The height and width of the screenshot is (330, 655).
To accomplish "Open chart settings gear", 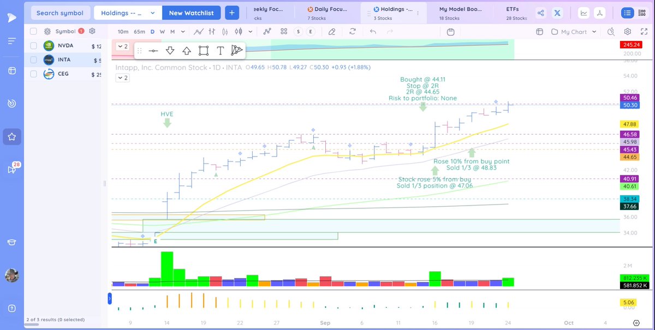I will click(x=627, y=32).
